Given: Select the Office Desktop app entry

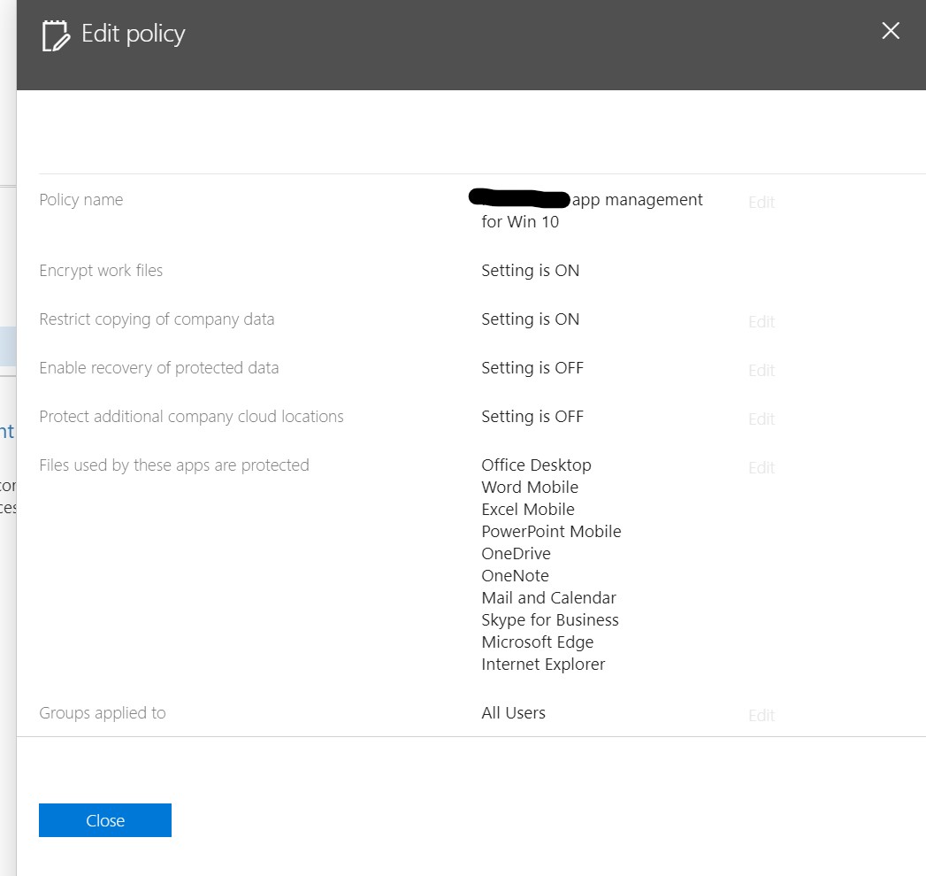Looking at the screenshot, I should 536,465.
